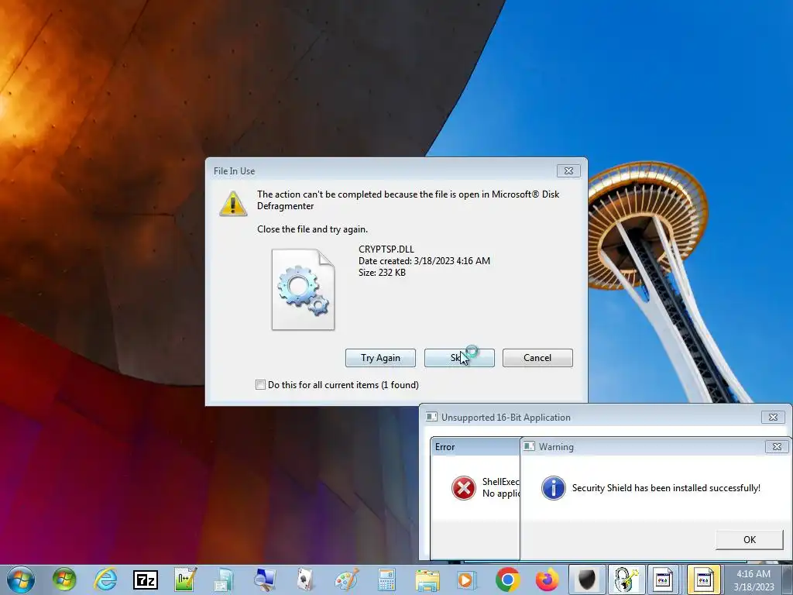Image resolution: width=793 pixels, height=595 pixels.
Task: Click the CRYPTSP.DLL gear file icon
Action: click(x=303, y=290)
